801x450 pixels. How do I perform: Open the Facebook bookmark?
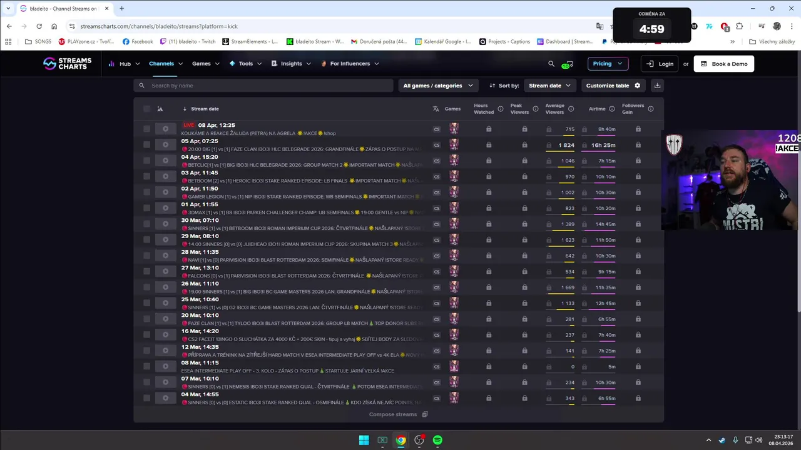coord(138,42)
